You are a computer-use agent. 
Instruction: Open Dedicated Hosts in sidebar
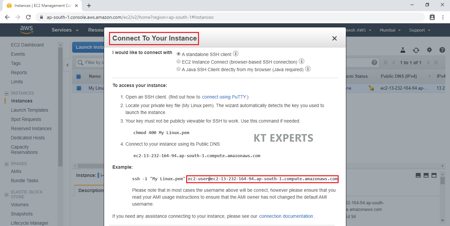coord(28,138)
